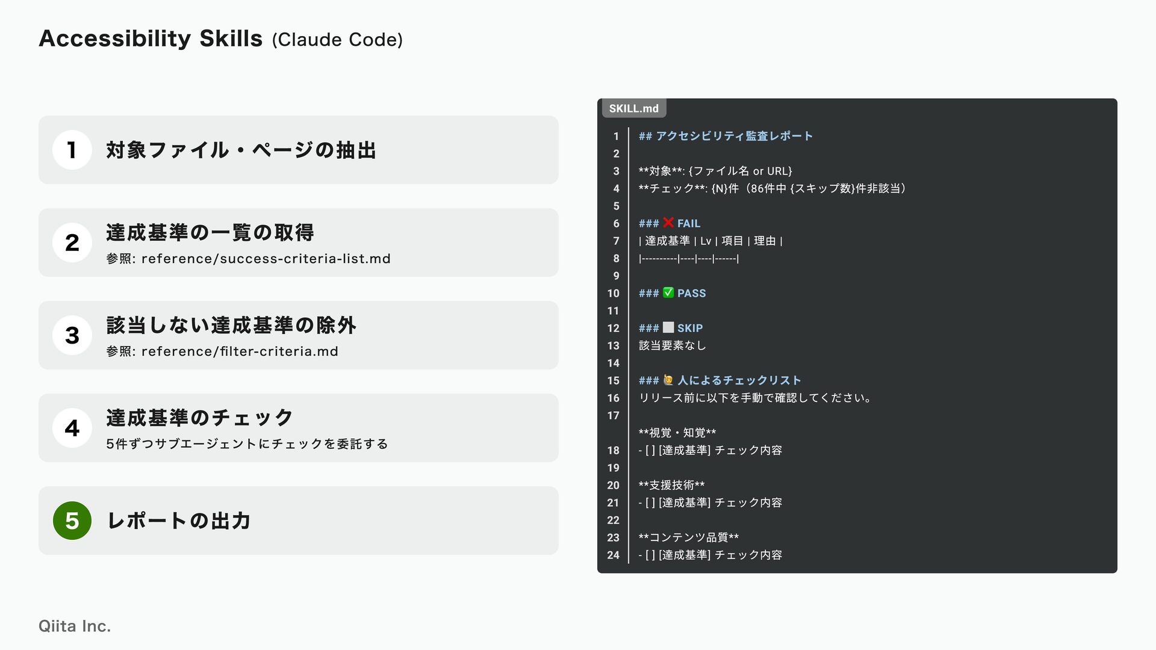Click the checkbox under コンテンツ品質
1156x650 pixels.
point(650,555)
